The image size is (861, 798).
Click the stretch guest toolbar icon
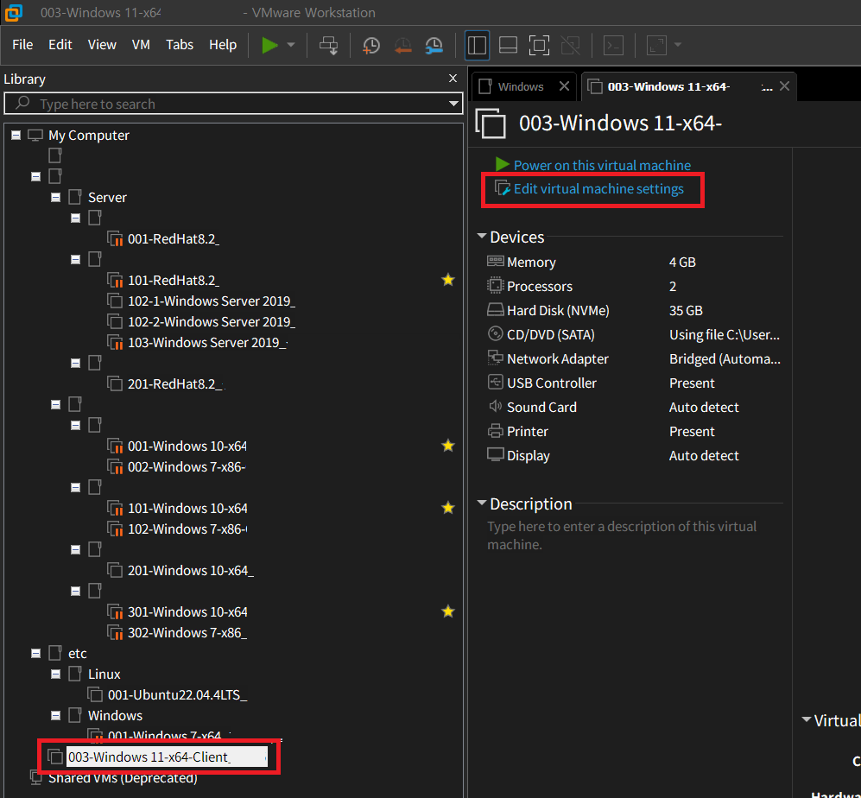pyautogui.click(x=656, y=45)
